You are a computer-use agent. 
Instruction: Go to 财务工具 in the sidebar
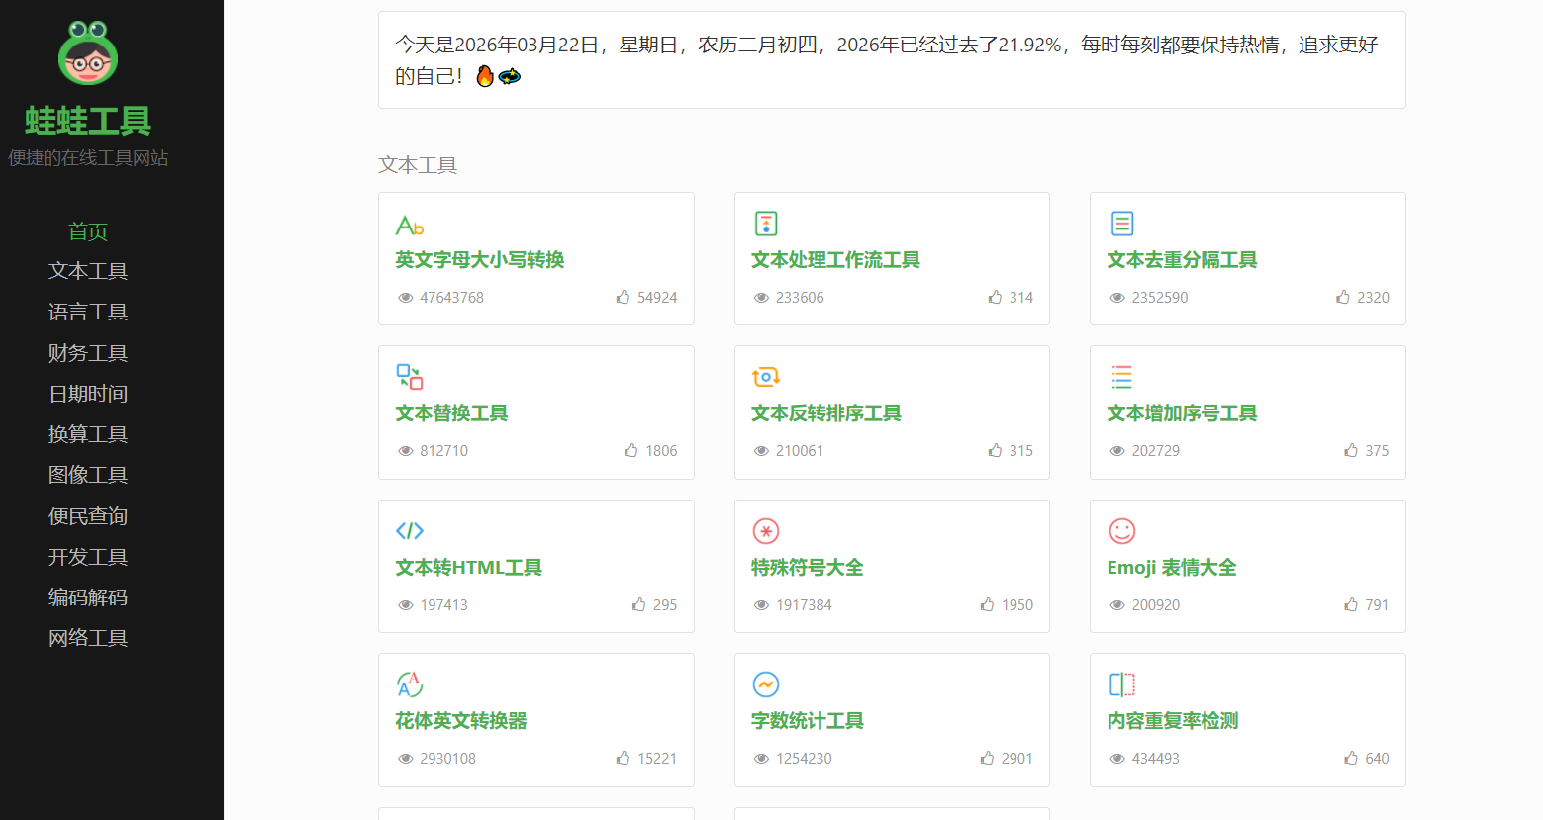click(x=88, y=353)
